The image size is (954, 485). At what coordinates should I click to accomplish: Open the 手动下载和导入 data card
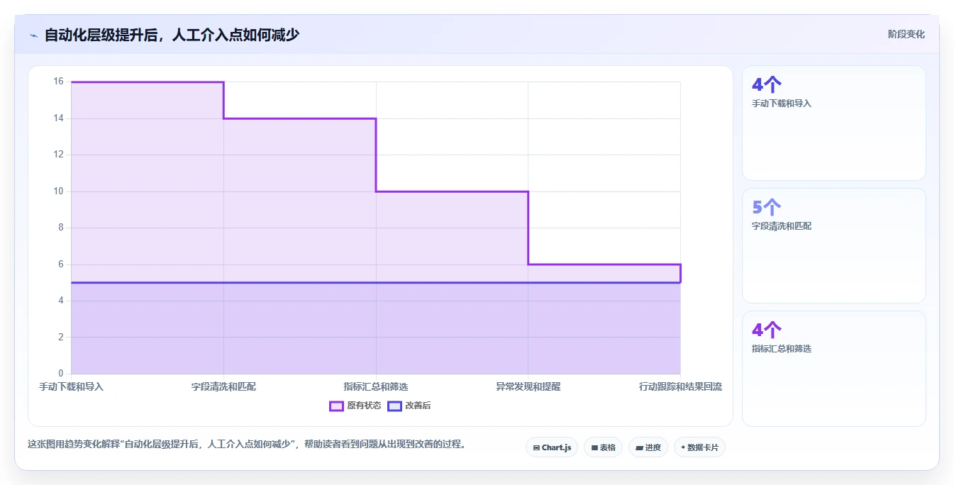(x=834, y=123)
